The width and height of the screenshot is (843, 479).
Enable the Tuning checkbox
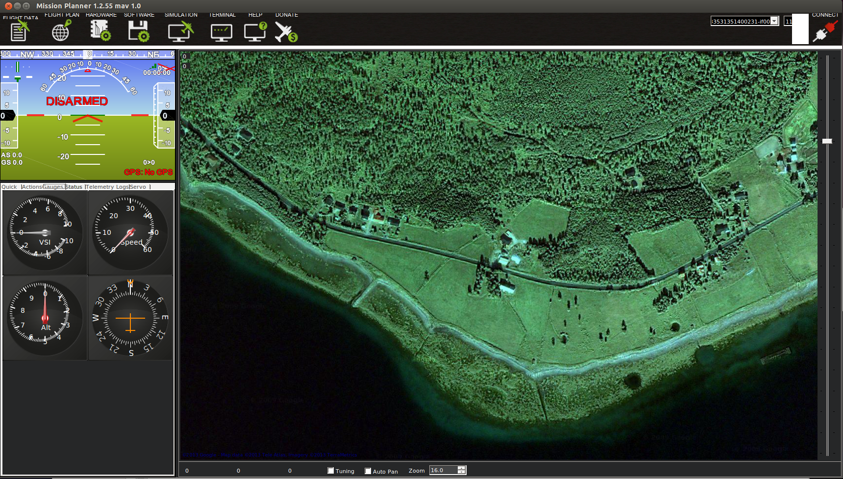click(331, 471)
